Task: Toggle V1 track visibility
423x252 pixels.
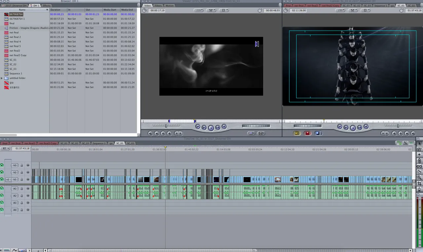Action: [2, 180]
